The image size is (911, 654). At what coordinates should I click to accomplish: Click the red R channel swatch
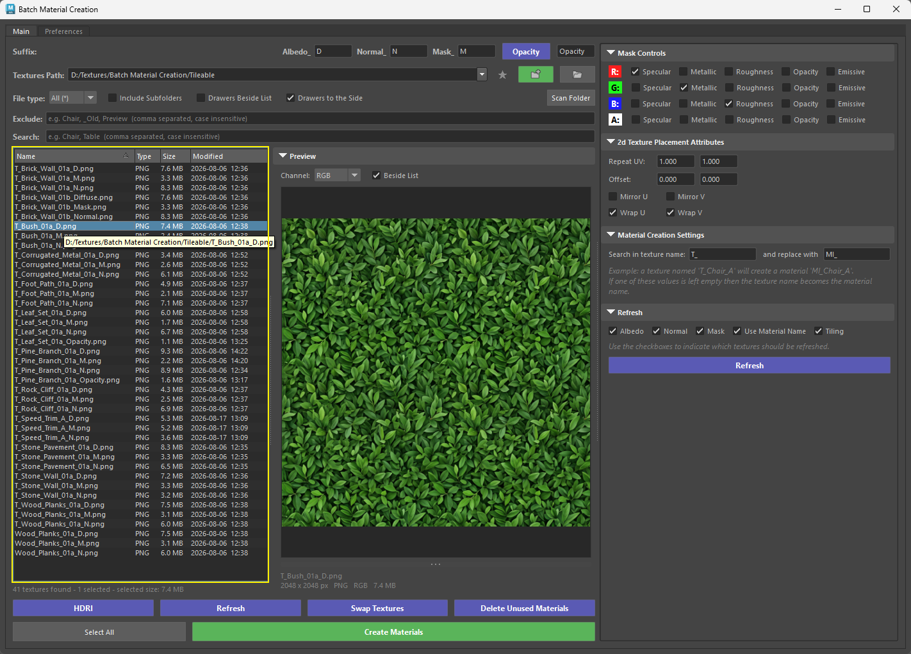615,72
